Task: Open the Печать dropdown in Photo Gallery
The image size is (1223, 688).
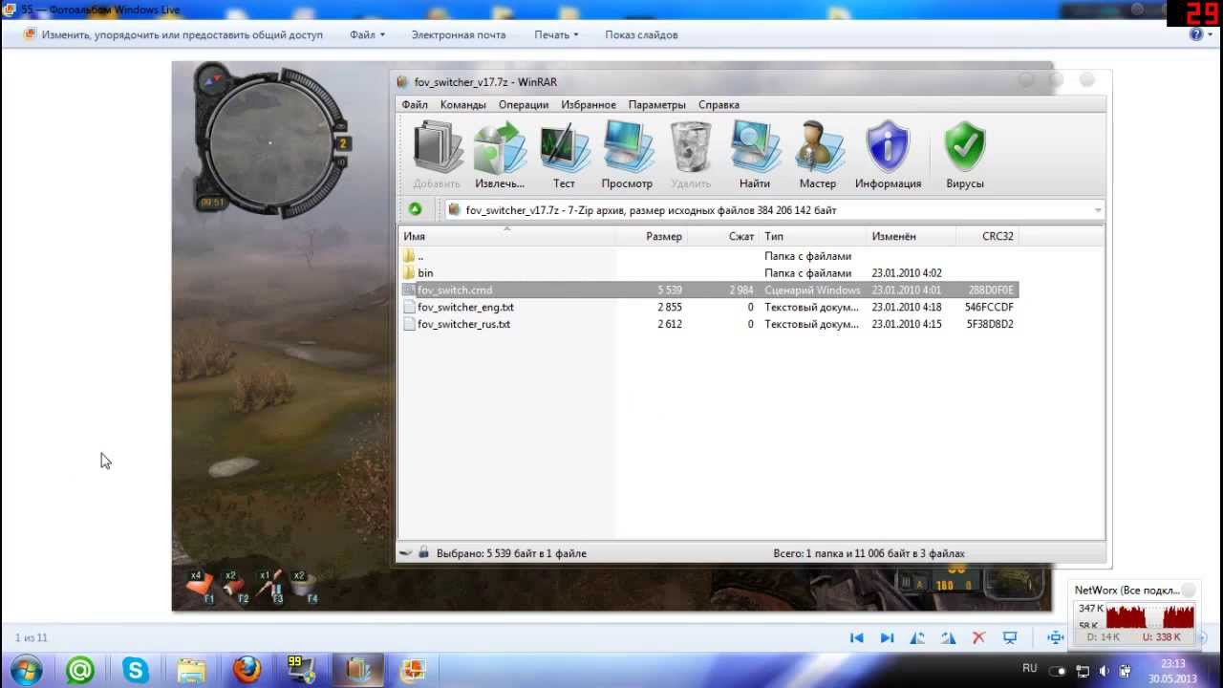Action: coord(556,34)
